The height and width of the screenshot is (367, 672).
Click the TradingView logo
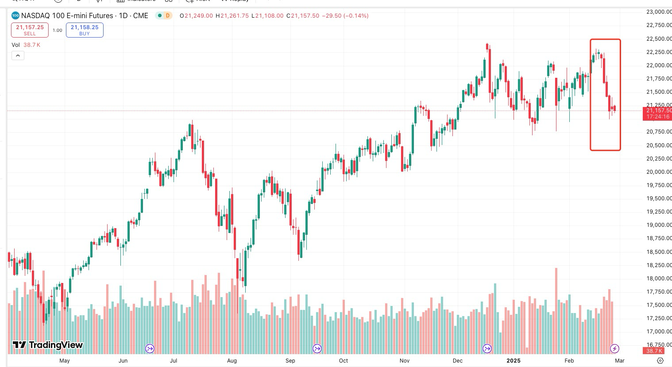click(x=48, y=345)
